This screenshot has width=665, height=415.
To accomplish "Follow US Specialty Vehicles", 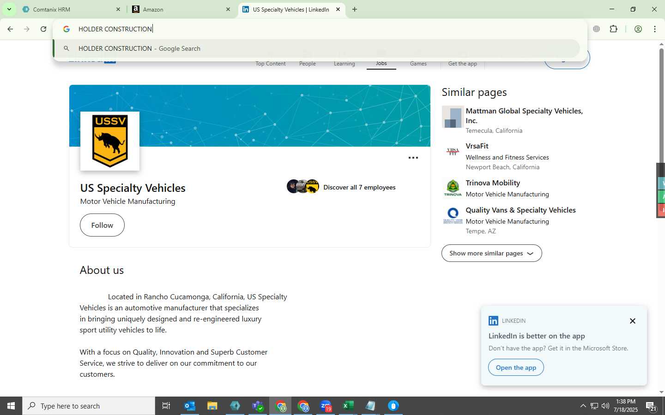I will point(102,225).
